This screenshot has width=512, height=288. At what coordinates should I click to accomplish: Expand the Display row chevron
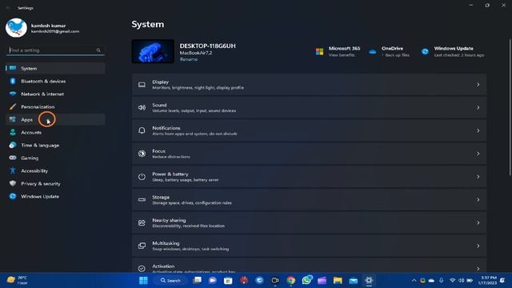[478, 85]
